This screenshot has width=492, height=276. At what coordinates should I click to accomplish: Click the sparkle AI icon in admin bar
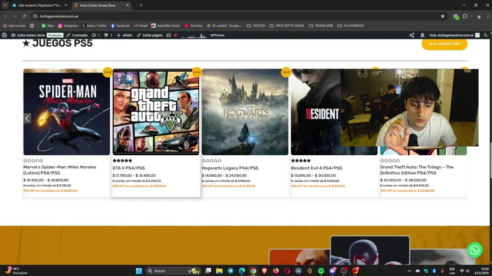coord(412,35)
